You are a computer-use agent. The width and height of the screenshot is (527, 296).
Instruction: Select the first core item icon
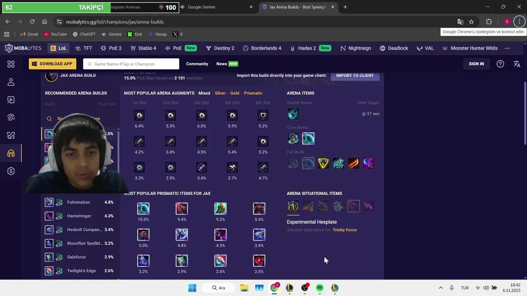(293, 139)
